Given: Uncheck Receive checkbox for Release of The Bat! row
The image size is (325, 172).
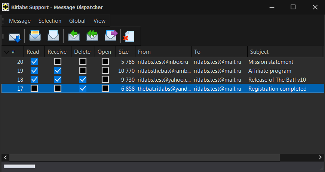Looking at the screenshot, I should click(58, 79).
